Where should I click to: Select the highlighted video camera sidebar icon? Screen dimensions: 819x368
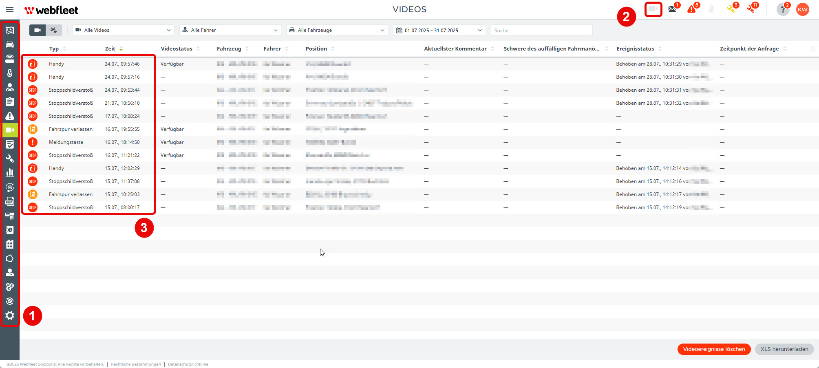(10, 130)
